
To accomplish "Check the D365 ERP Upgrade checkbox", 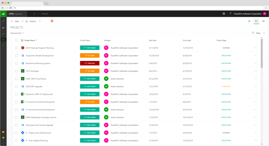I will (17, 86).
